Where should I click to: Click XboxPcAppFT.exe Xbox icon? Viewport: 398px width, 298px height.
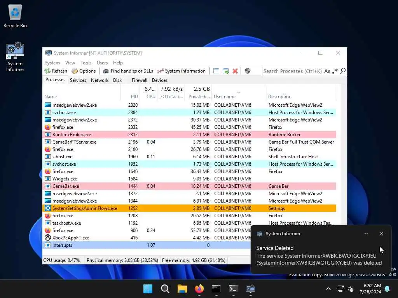point(48,238)
